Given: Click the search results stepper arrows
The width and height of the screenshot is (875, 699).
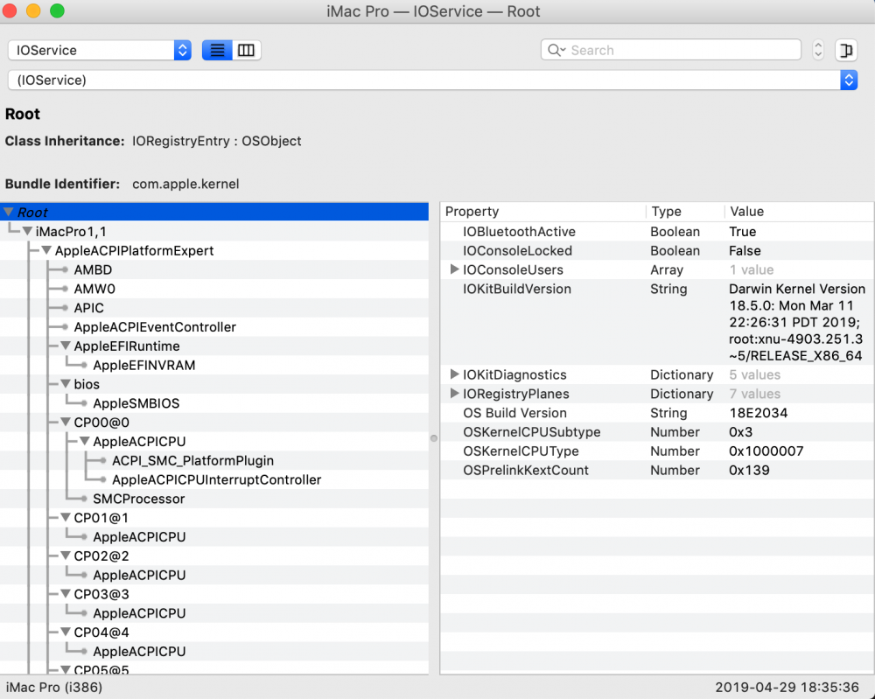Looking at the screenshot, I should (x=818, y=50).
